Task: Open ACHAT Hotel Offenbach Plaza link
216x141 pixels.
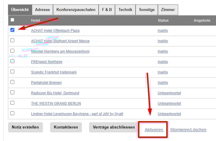Action: [x=55, y=31]
